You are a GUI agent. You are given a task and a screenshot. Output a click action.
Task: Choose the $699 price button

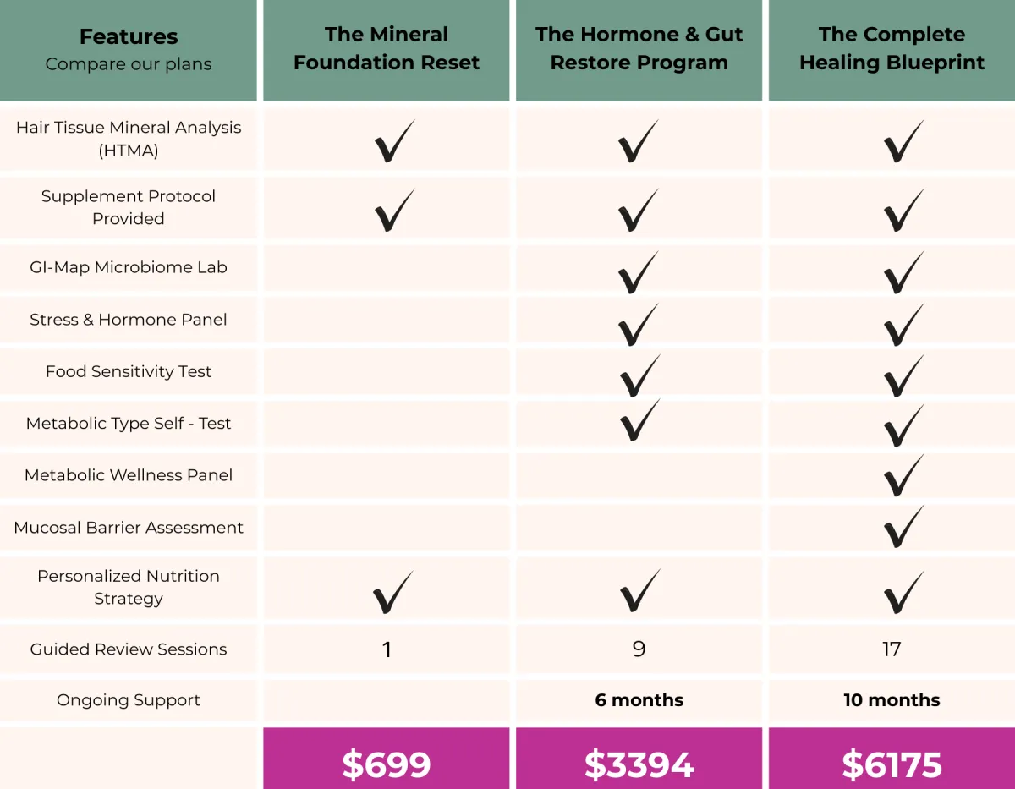tap(387, 759)
